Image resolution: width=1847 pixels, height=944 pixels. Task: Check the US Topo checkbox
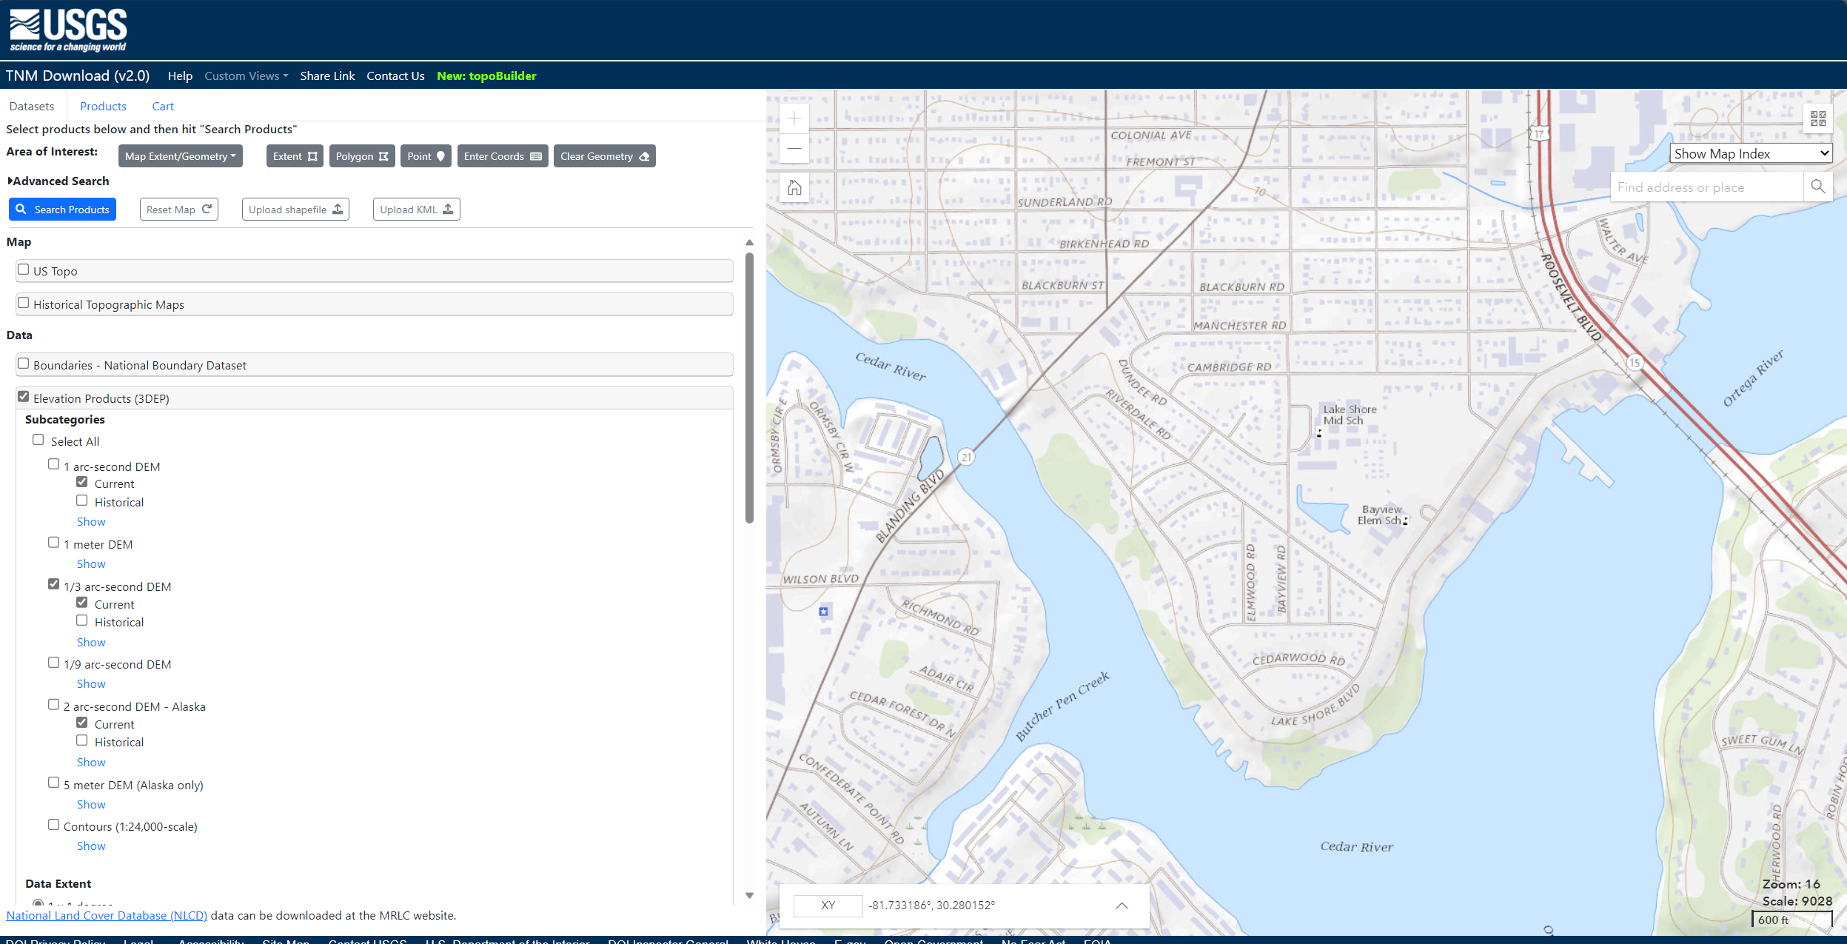pyautogui.click(x=24, y=270)
